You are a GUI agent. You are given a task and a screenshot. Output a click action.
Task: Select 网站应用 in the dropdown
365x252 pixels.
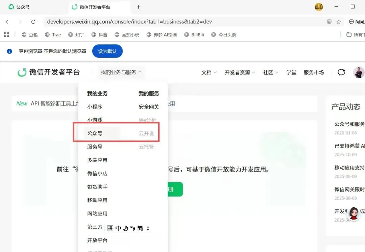point(97,213)
